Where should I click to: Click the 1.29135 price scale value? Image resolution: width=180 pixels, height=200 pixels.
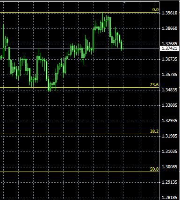[x=170, y=182]
